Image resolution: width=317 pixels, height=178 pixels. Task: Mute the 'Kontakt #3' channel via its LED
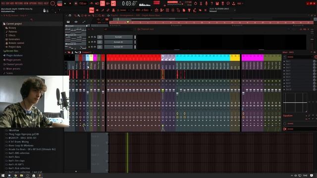89,47
